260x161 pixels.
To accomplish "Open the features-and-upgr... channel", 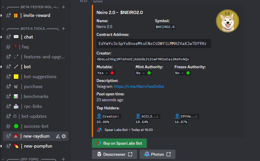I will pos(36,57).
